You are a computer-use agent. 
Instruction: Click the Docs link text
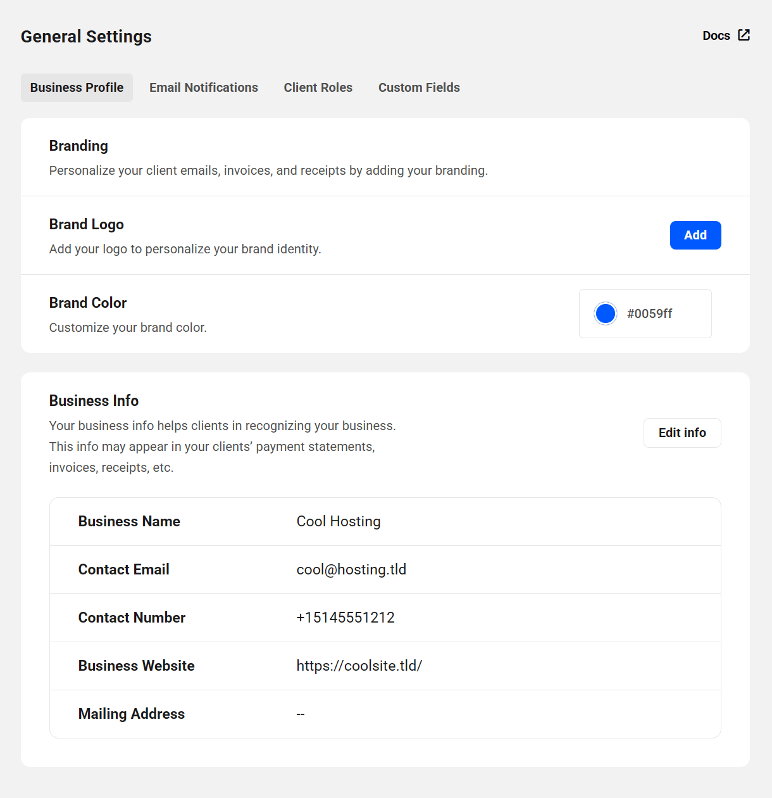(x=716, y=35)
